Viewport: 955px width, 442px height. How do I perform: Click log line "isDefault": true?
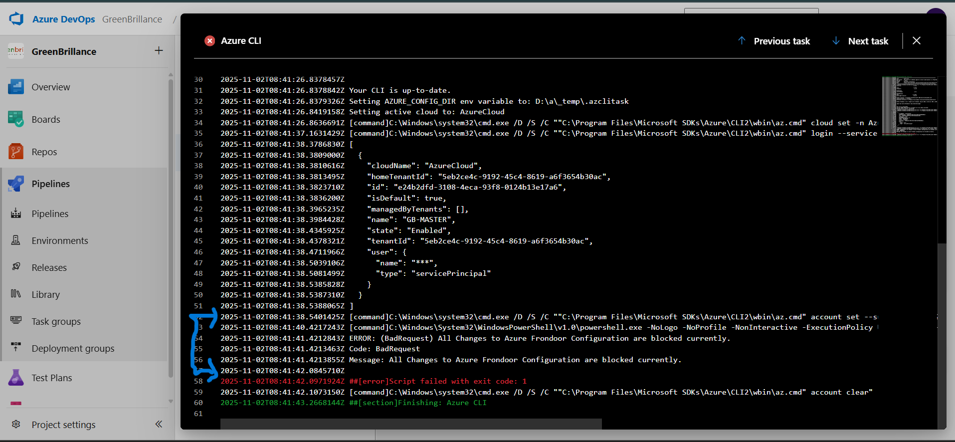(x=406, y=198)
